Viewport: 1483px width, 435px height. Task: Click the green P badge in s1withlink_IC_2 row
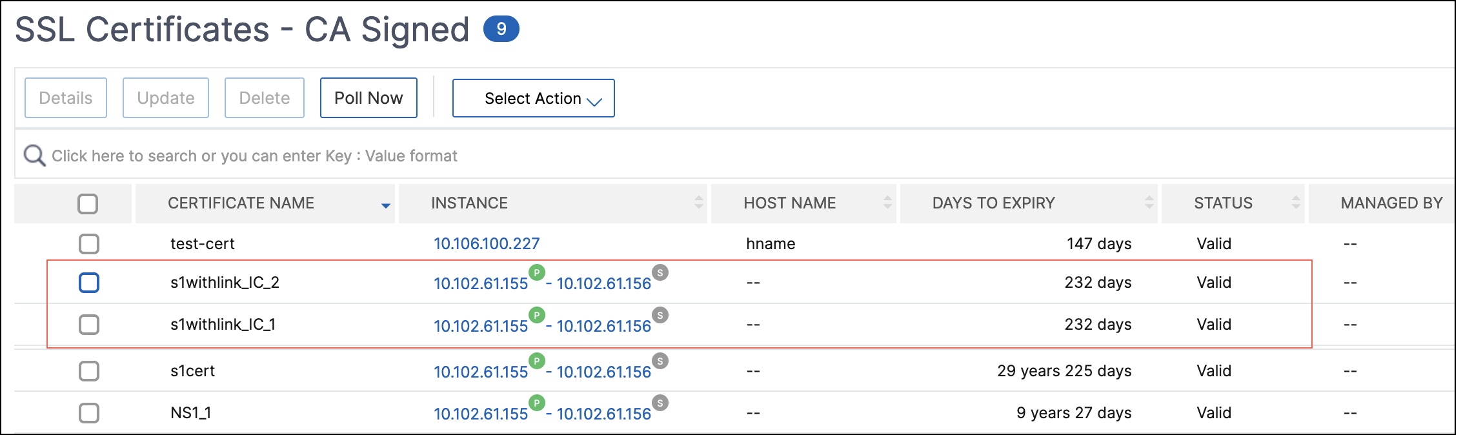pos(537,272)
